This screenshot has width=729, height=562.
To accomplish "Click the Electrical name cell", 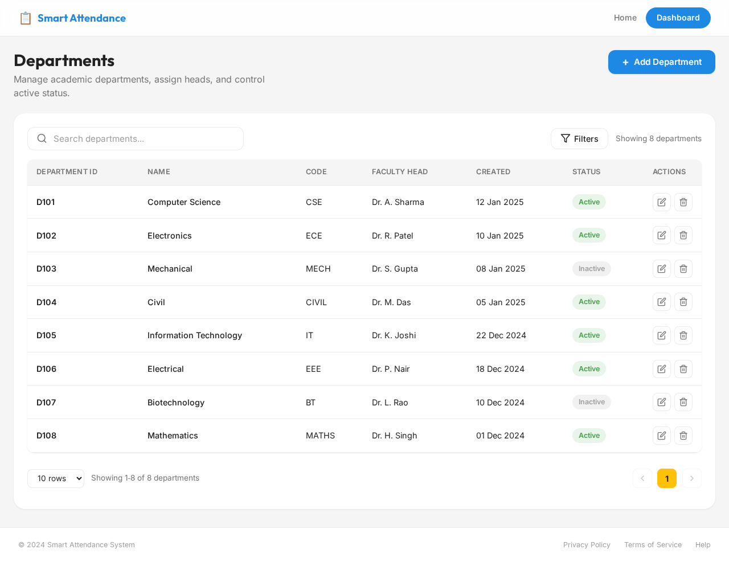I will (166, 369).
